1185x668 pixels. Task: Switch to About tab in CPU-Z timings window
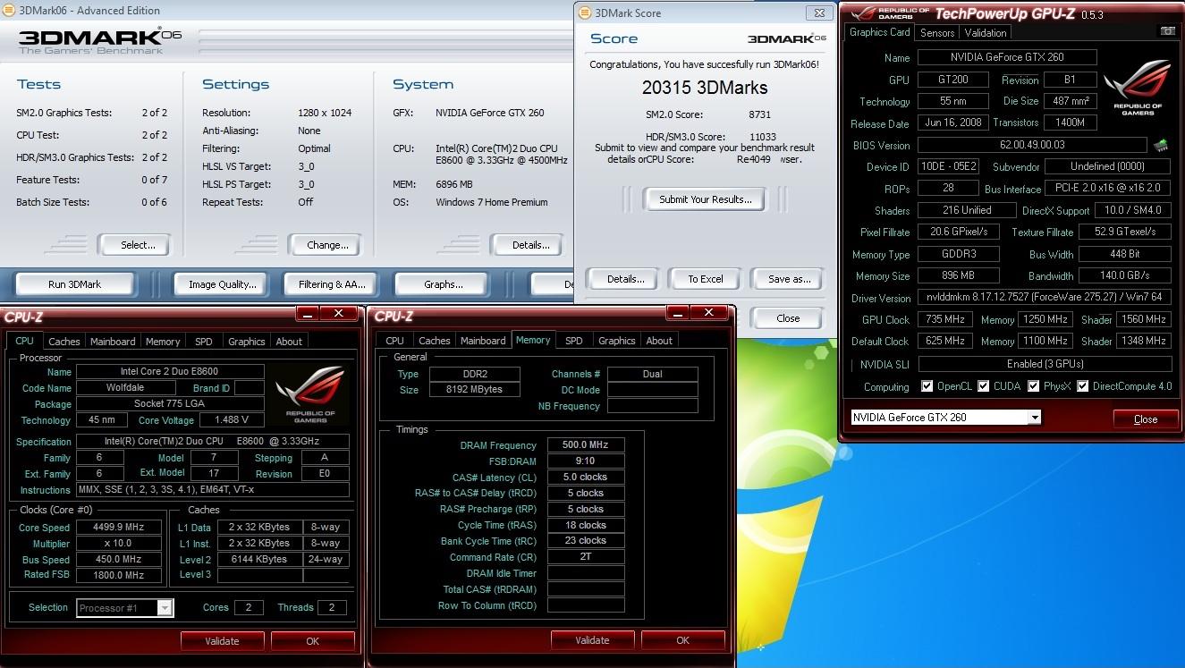pos(659,341)
